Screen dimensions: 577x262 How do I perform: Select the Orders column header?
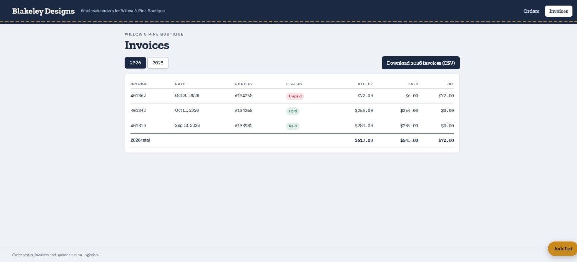click(x=243, y=84)
